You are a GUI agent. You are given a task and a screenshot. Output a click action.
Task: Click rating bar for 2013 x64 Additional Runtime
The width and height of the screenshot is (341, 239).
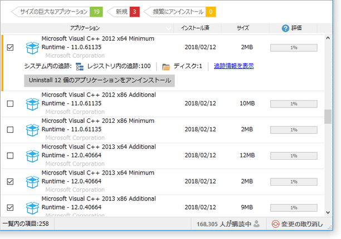[x=294, y=156]
